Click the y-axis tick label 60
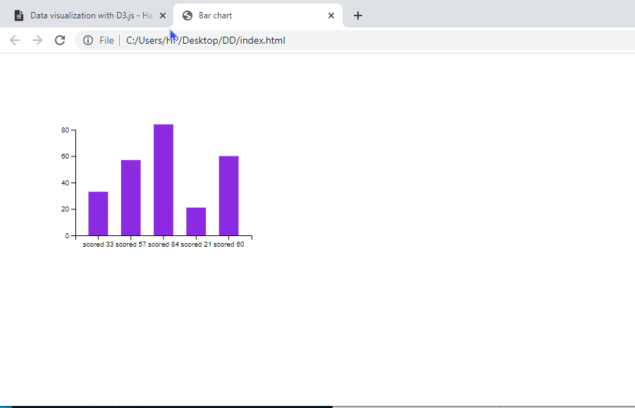Image resolution: width=635 pixels, height=408 pixels. [x=66, y=156]
